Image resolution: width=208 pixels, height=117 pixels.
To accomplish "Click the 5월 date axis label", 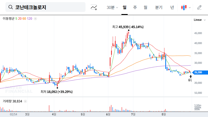I will (x=83, y=114).
